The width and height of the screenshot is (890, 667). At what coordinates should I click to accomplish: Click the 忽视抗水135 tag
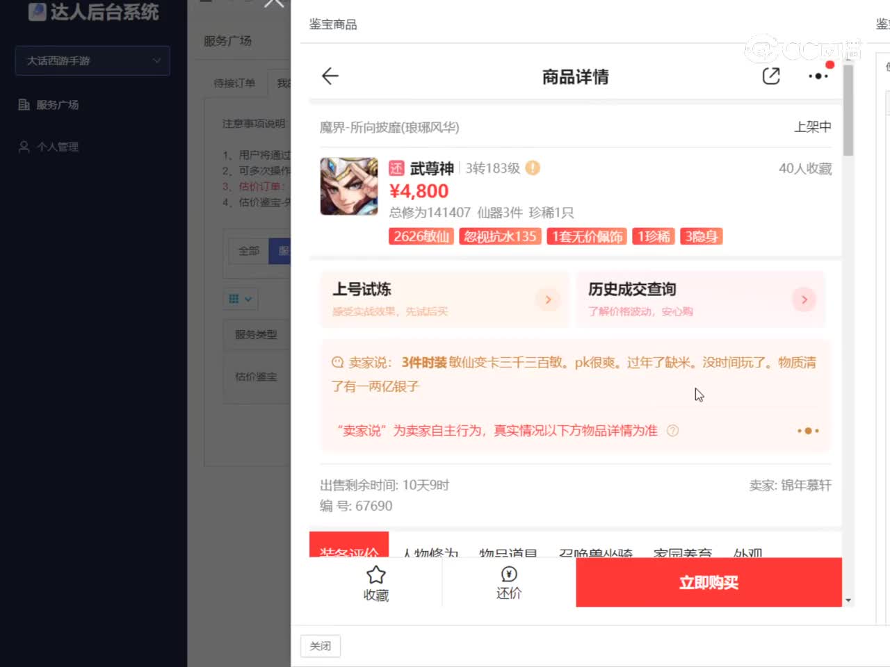click(501, 236)
